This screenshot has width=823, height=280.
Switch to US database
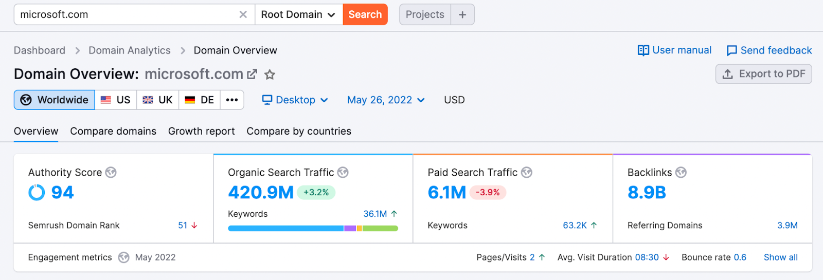click(116, 100)
